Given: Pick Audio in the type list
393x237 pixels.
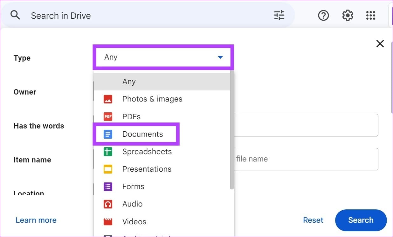Looking at the screenshot, I should pyautogui.click(x=162, y=204).
